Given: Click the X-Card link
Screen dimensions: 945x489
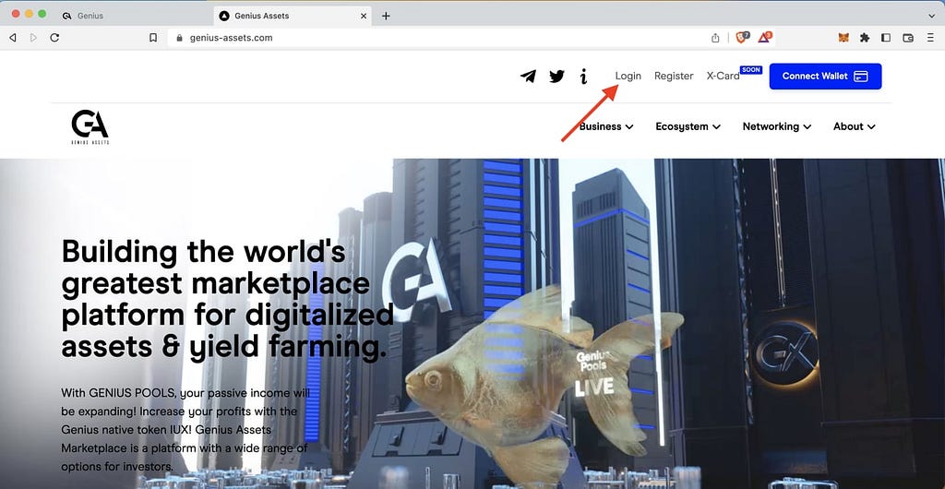Looking at the screenshot, I should (723, 76).
